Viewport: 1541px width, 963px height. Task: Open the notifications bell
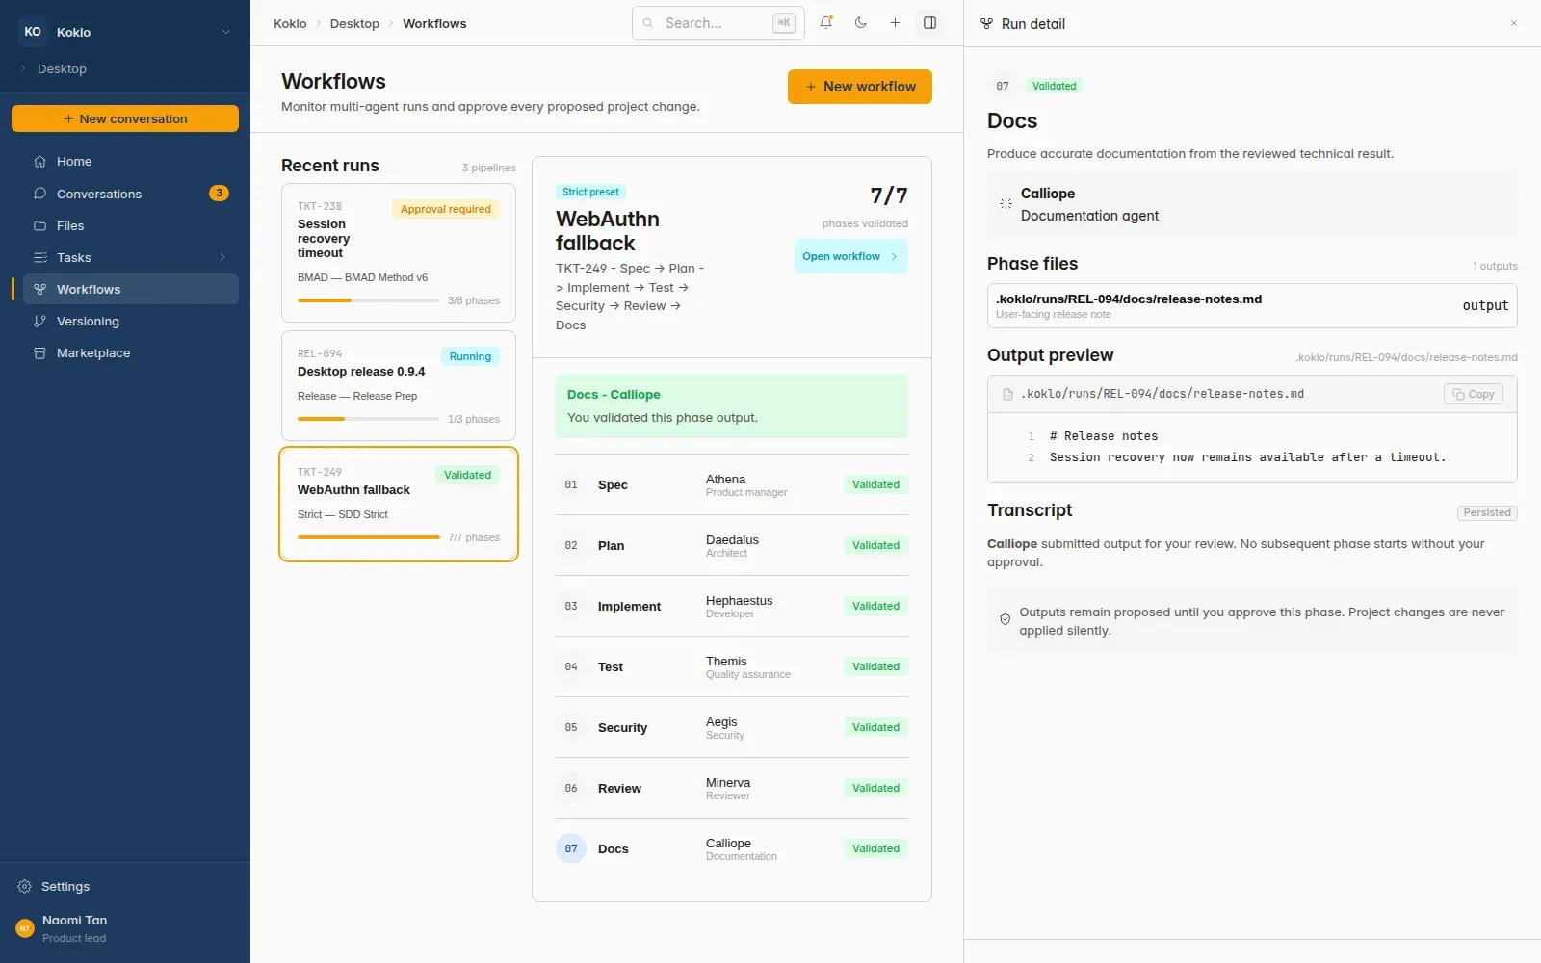(826, 23)
